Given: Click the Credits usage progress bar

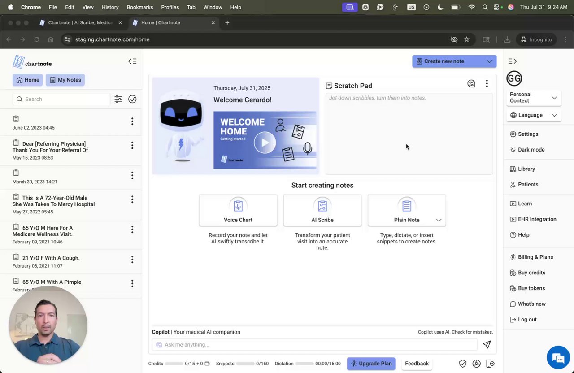Looking at the screenshot, I should pyautogui.click(x=174, y=364).
